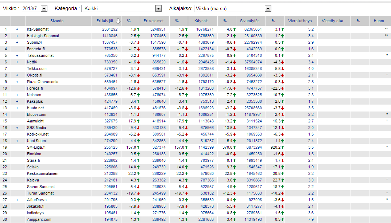Click Ampparit.com page views 14319493
This screenshot has height=223, width=391.
point(253,219)
